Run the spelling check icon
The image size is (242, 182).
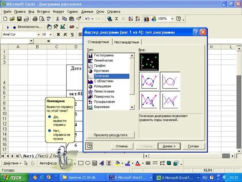point(49,19)
